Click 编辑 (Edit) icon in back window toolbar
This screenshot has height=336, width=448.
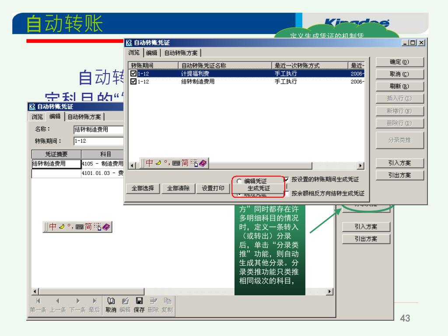(125, 301)
